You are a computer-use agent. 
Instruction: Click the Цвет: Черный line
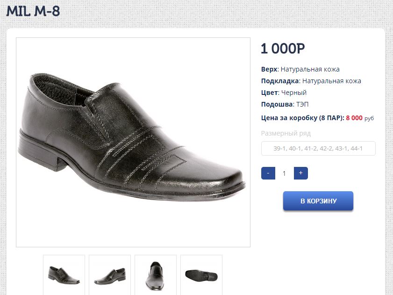284,93
